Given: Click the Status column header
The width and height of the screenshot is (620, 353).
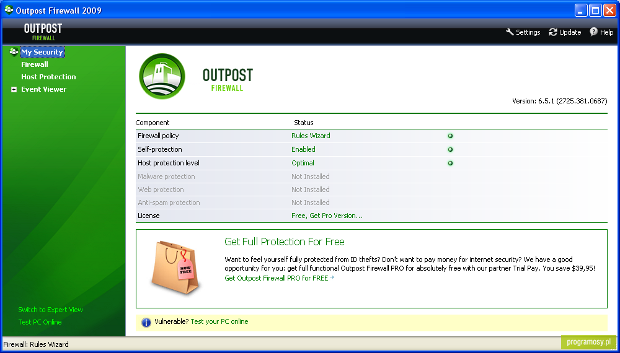Looking at the screenshot, I should tap(304, 123).
